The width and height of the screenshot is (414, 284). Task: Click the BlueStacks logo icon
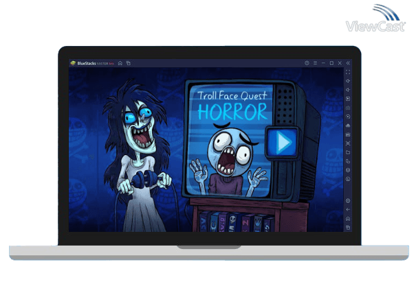click(x=73, y=63)
